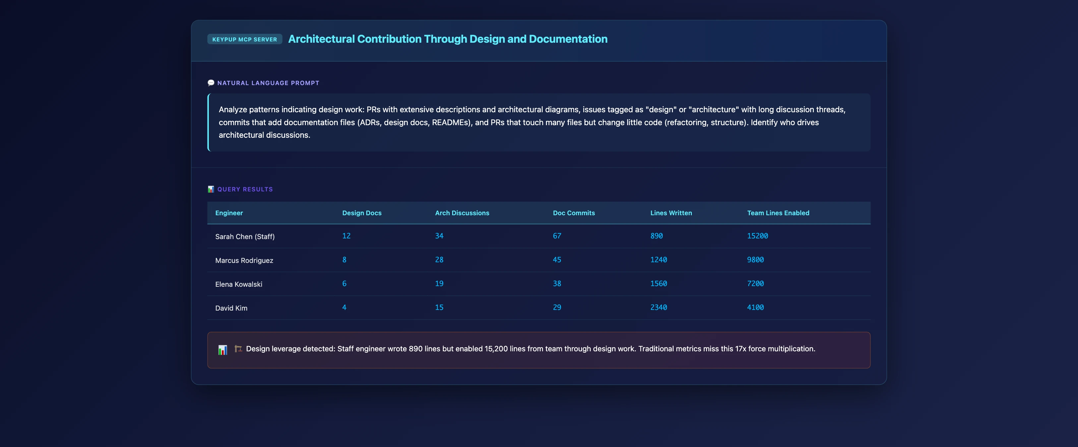This screenshot has width=1078, height=447.
Task: Click Sarah Chen's Lines Written value 890
Action: [657, 236]
